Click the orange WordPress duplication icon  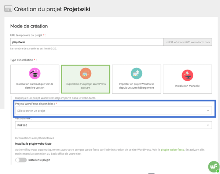(x=85, y=74)
